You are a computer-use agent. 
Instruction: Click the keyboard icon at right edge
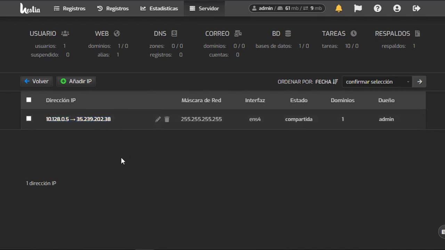click(442, 232)
